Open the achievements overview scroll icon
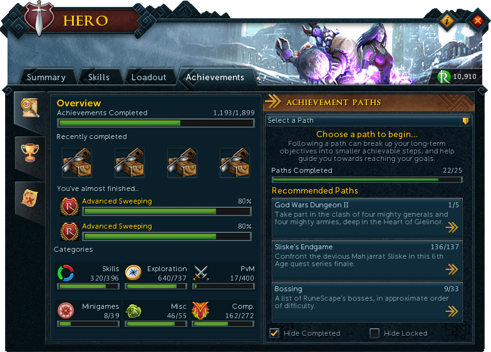491x352 pixels. [30, 108]
